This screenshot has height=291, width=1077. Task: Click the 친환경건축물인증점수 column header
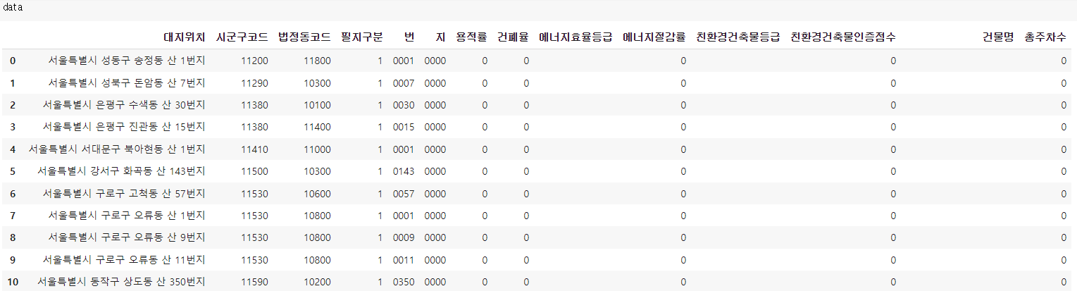point(843,37)
